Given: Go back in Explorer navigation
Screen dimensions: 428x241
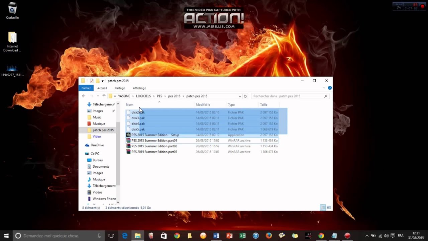Looking at the screenshot, I should (84, 96).
